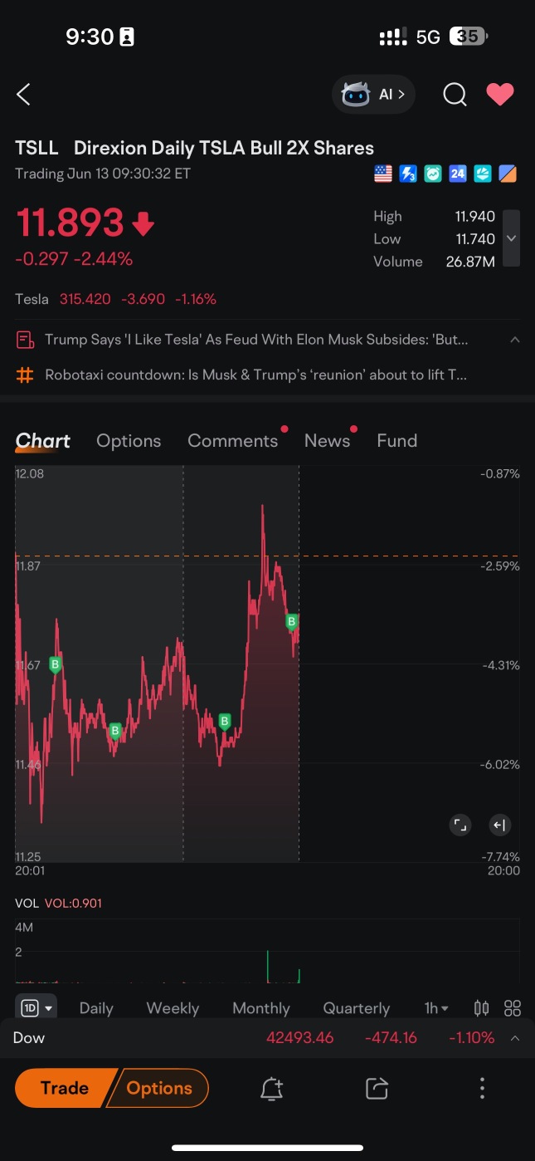Image resolution: width=535 pixels, height=1161 pixels.
Task: Toggle the heart watchlist favorite
Action: coord(500,95)
